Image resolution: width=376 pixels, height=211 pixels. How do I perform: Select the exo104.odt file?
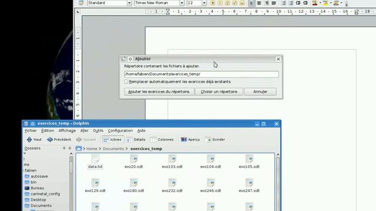(210, 162)
